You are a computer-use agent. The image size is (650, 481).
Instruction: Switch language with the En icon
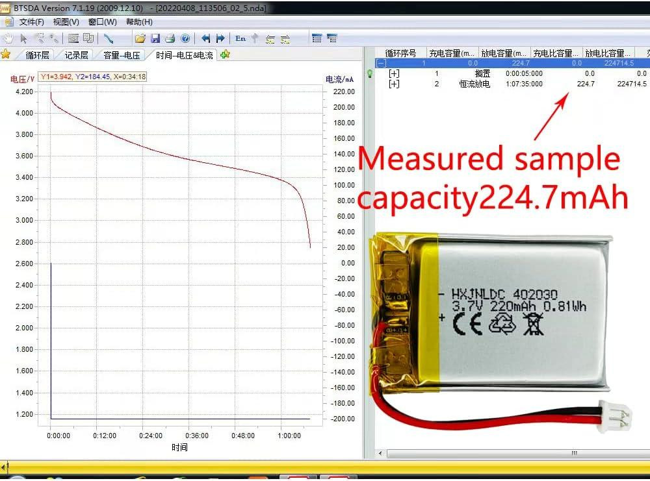point(240,38)
